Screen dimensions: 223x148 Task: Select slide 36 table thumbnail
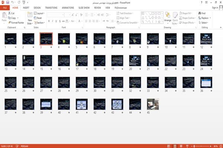206,82
